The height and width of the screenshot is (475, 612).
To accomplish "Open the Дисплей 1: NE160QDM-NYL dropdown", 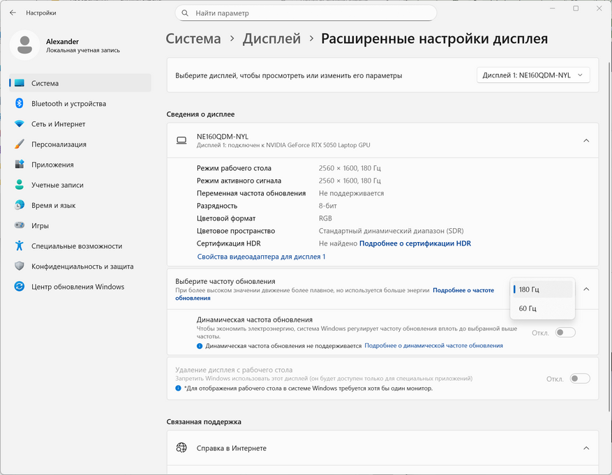I will [x=534, y=75].
